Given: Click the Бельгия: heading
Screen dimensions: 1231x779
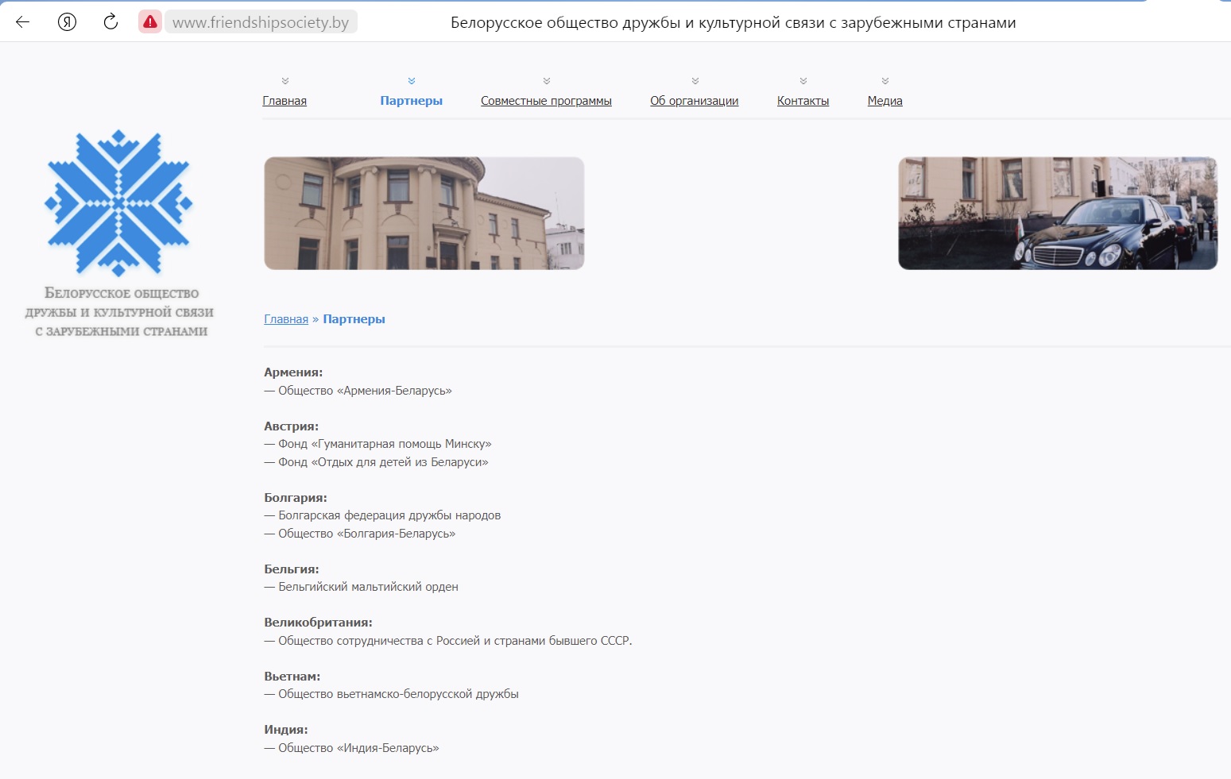Looking at the screenshot, I should point(292,569).
